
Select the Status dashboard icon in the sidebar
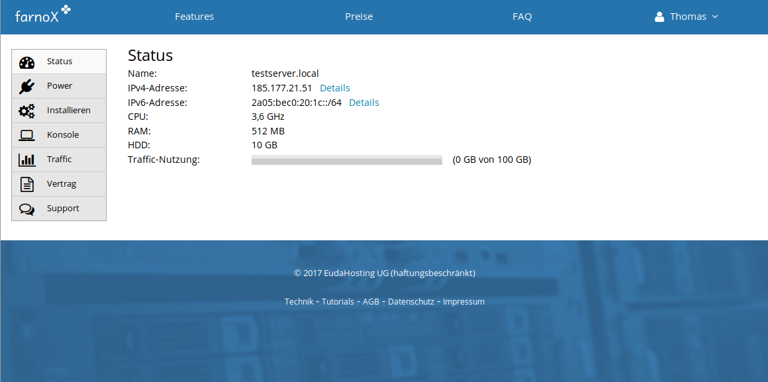tap(26, 62)
